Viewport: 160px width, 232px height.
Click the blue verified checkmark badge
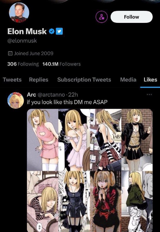click(52, 31)
